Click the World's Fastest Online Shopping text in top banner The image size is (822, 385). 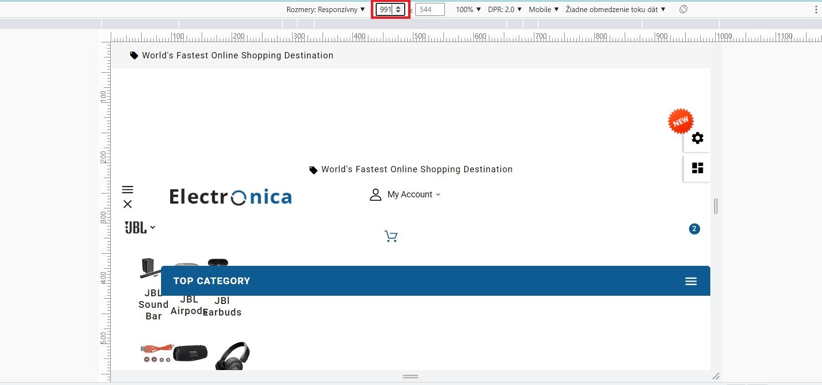(x=237, y=55)
